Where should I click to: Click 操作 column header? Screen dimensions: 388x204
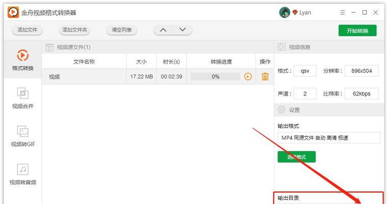265,62
